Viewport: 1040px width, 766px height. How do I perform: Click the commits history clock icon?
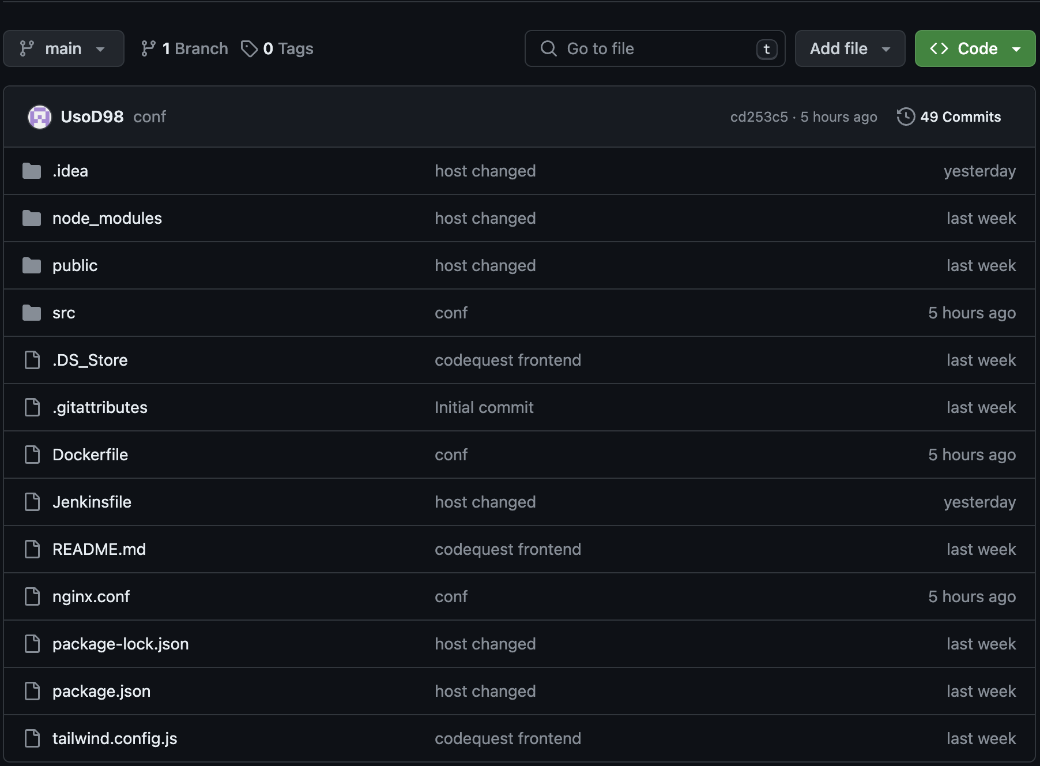click(906, 117)
